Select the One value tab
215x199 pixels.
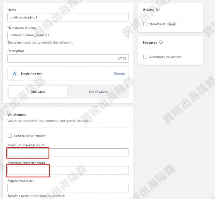point(38,92)
